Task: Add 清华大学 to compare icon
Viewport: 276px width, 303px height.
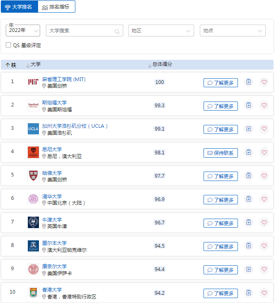Action: tap(249, 199)
